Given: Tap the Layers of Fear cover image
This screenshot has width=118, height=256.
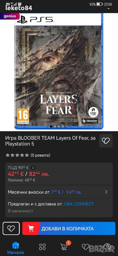Looking at the screenshot, I should pos(59,71).
